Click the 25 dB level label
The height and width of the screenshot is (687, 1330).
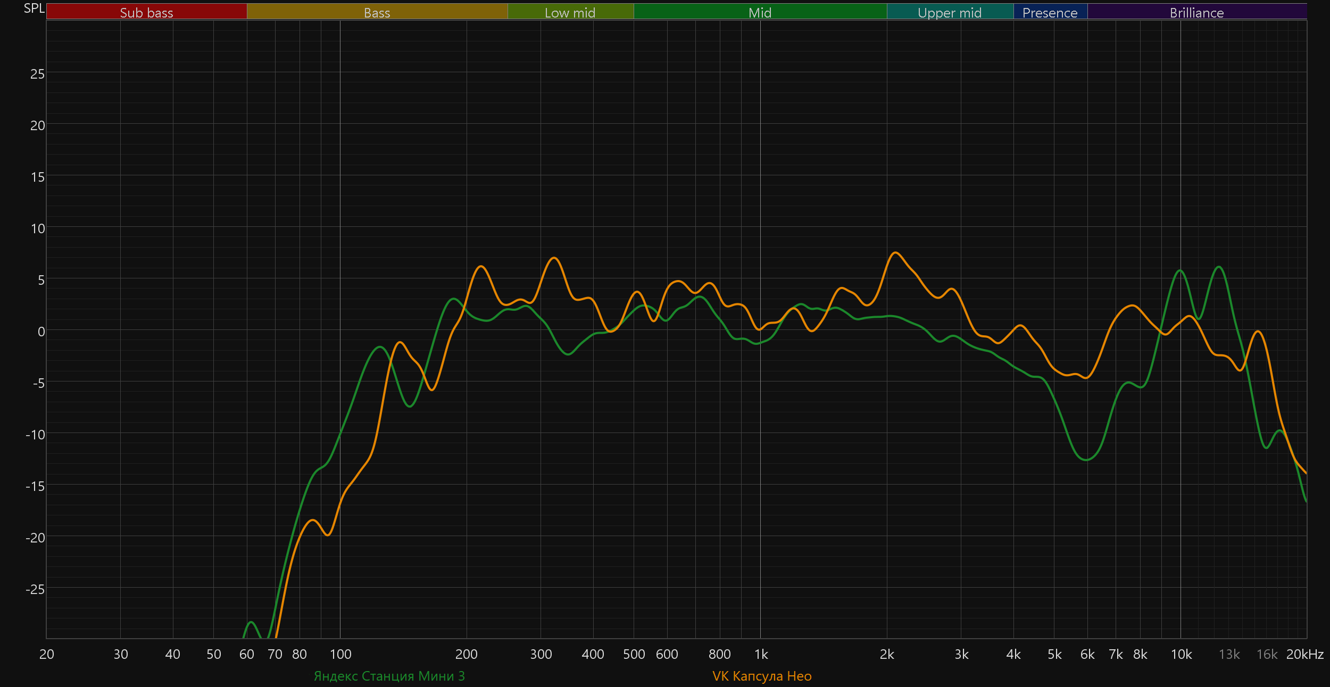pos(37,74)
